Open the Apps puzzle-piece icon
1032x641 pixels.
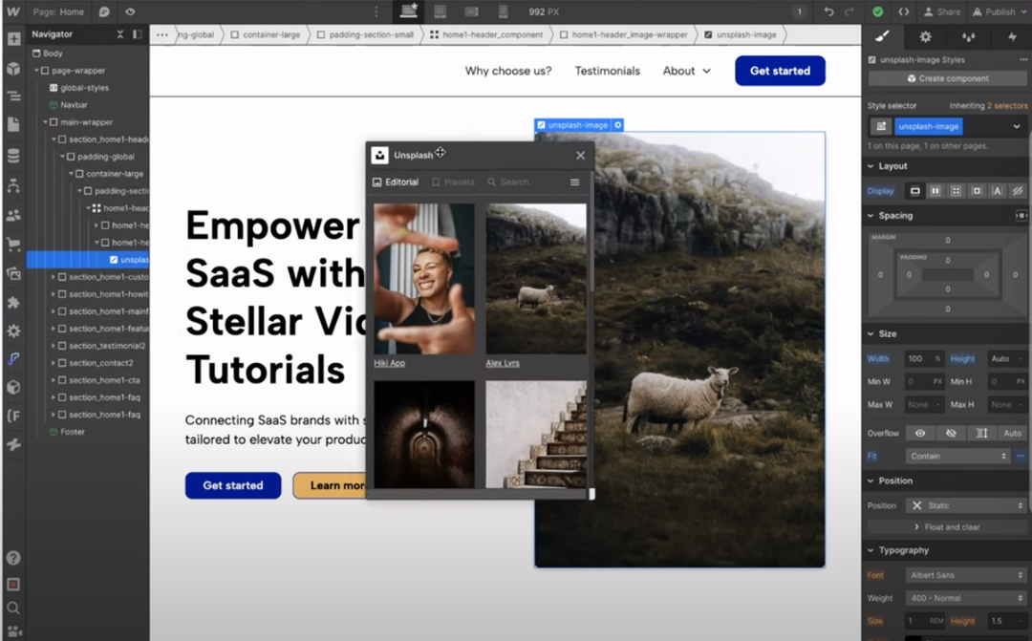(x=13, y=302)
